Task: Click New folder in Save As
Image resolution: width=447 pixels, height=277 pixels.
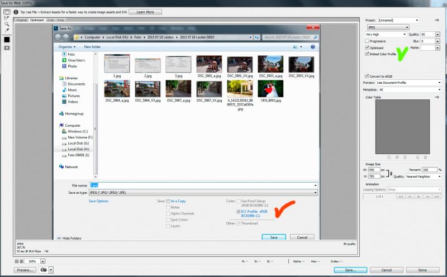Action: point(92,47)
